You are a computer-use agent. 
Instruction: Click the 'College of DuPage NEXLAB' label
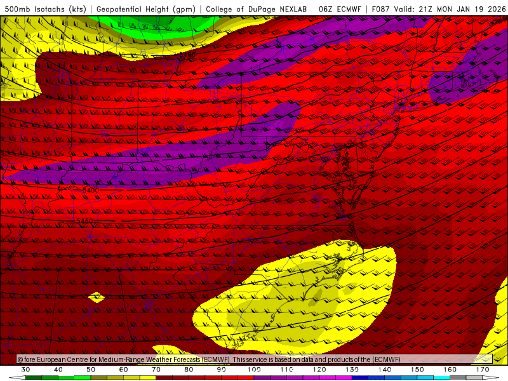[x=257, y=9]
